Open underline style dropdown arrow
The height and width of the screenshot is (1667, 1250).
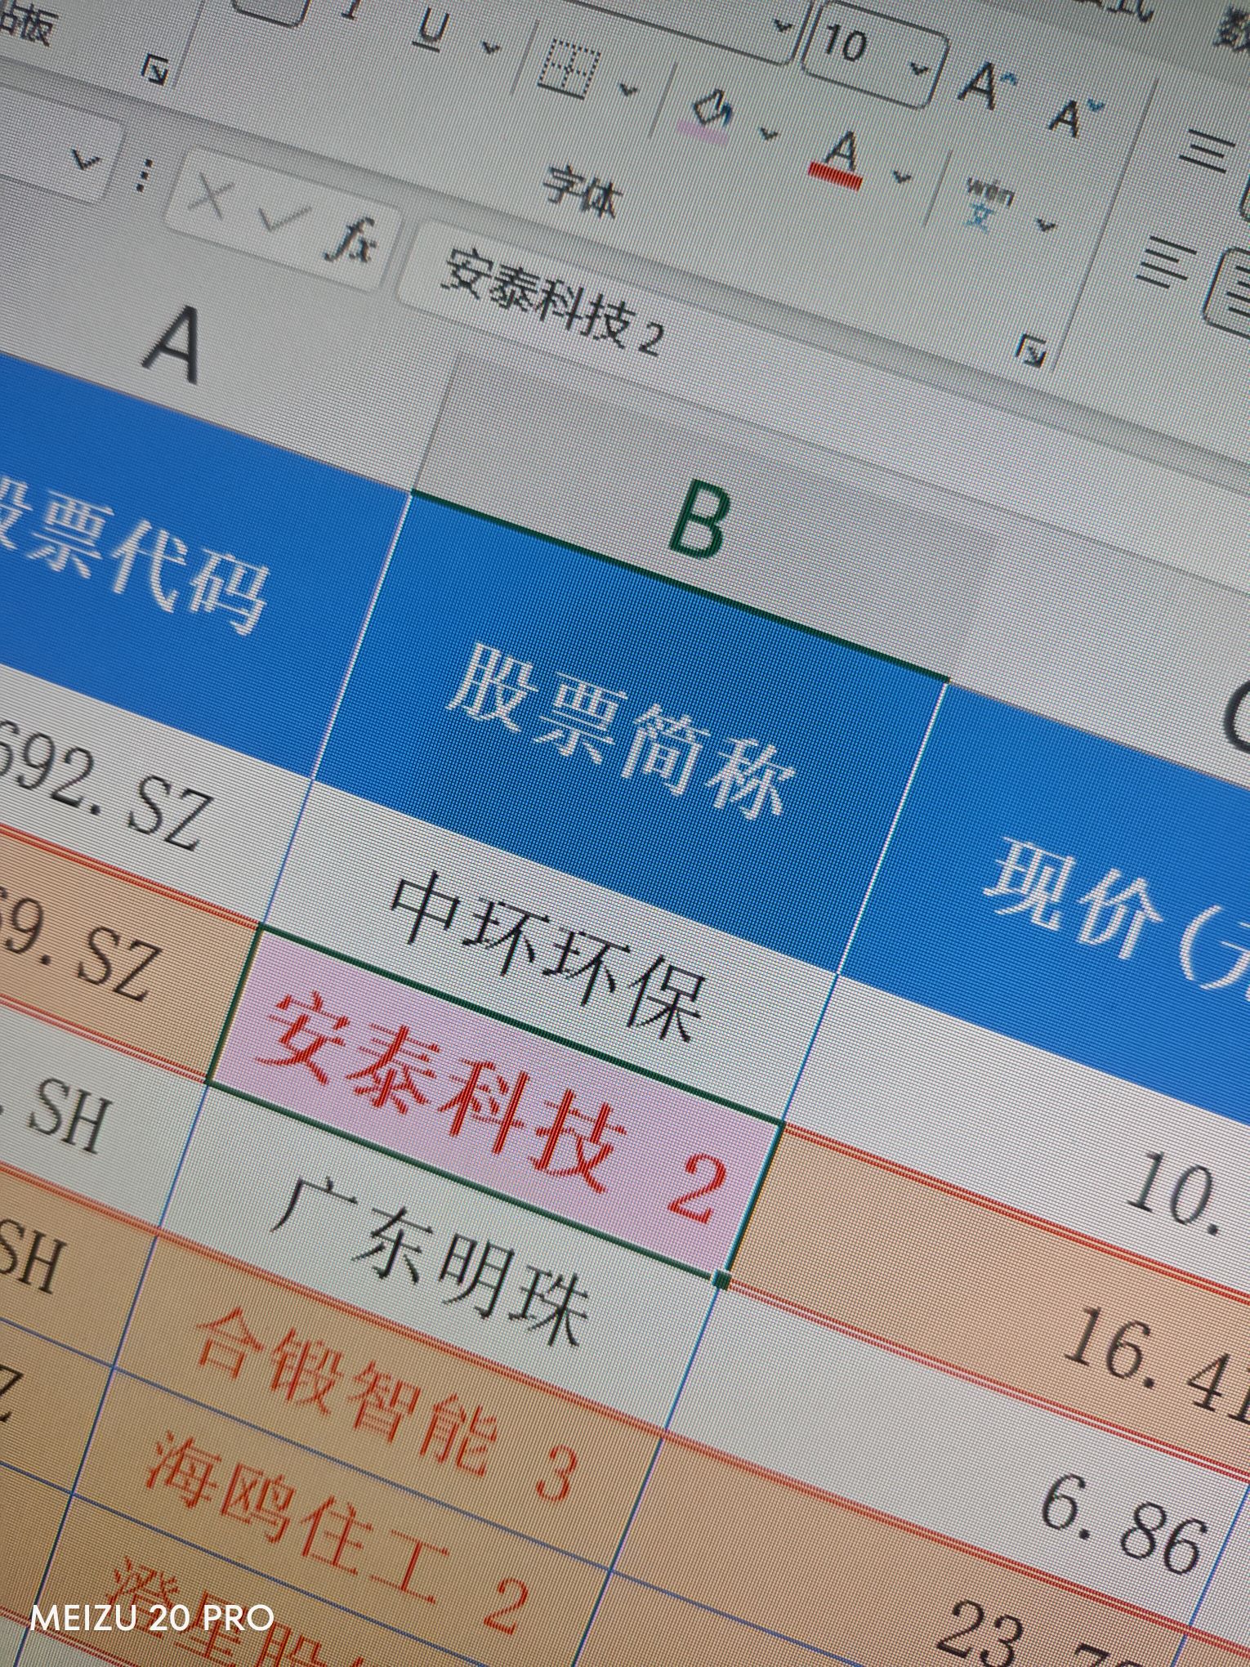pyautogui.click(x=490, y=49)
